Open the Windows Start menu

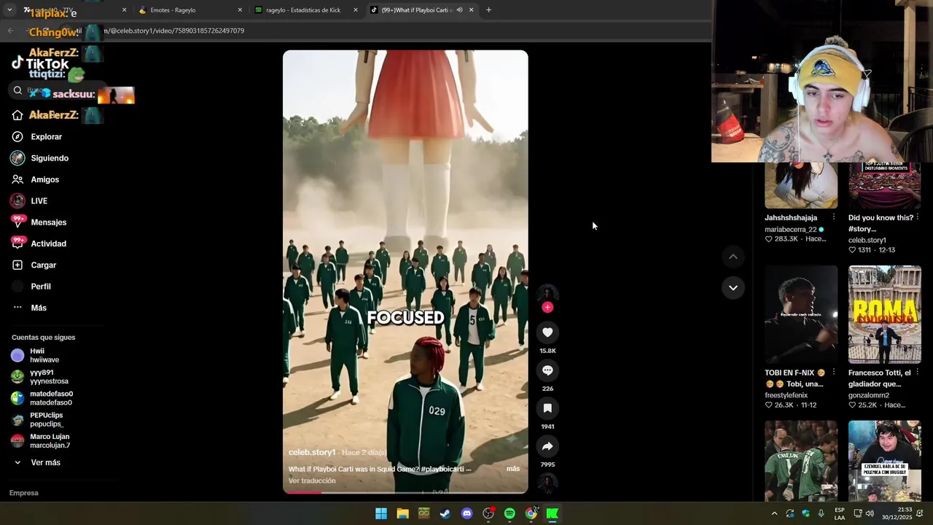point(381,513)
